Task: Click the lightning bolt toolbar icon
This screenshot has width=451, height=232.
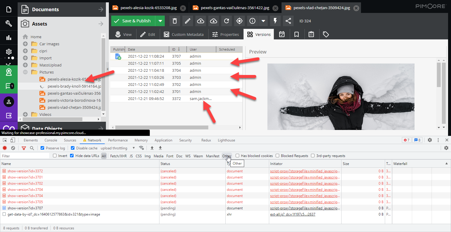Action: tap(275, 21)
